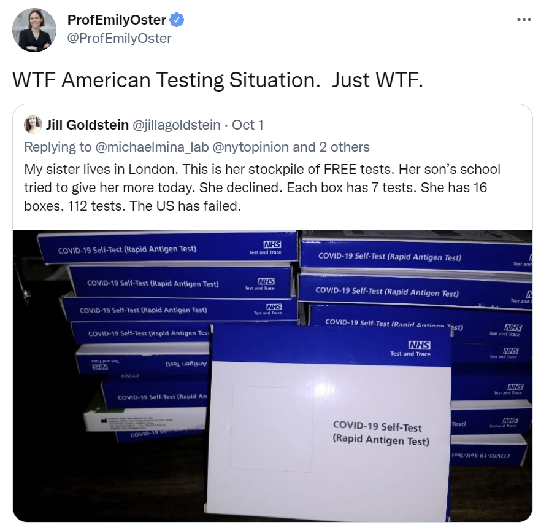This screenshot has height=530, width=541.
Task: Open the three-dot more options menu
Action: point(523,20)
